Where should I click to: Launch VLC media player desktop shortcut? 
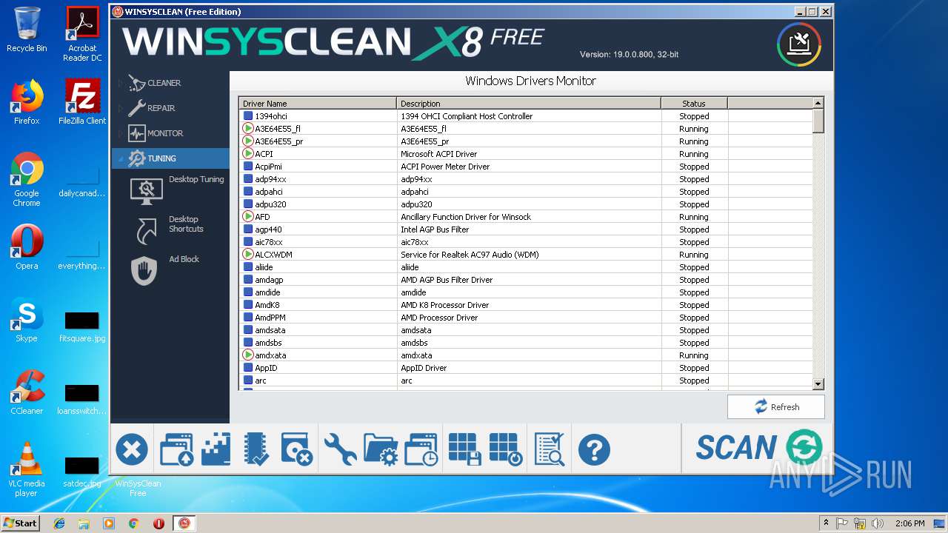[x=27, y=469]
